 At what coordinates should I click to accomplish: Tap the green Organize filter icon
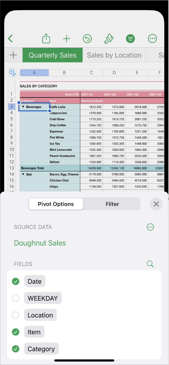tap(130, 39)
